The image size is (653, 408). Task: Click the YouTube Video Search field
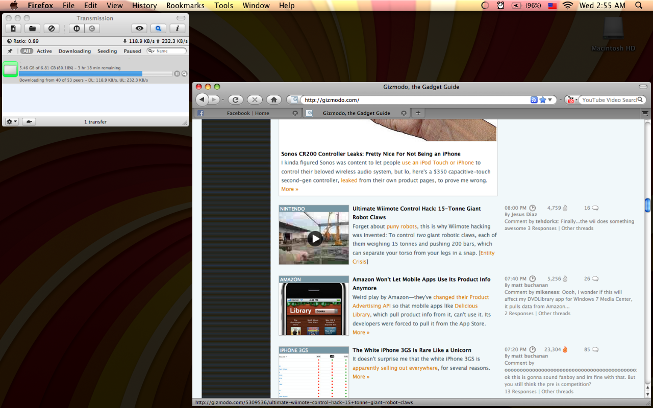(x=609, y=100)
